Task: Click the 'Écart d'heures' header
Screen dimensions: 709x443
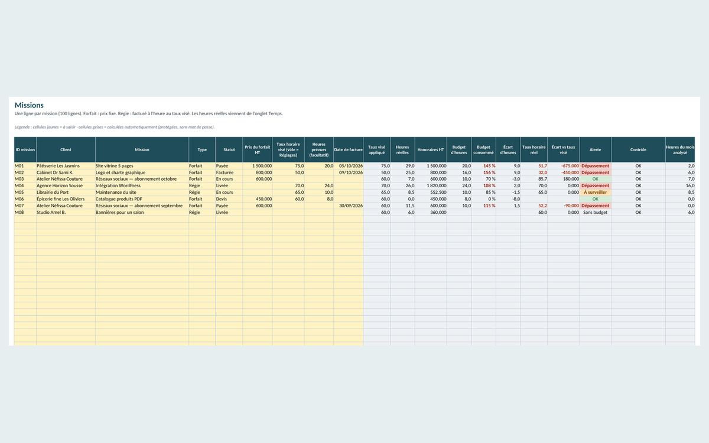Action: [x=508, y=150]
